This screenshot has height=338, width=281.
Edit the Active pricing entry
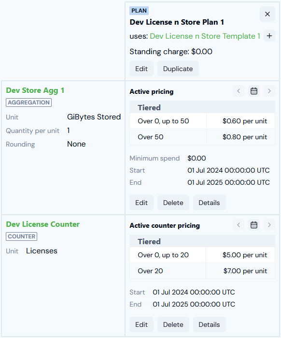click(141, 203)
